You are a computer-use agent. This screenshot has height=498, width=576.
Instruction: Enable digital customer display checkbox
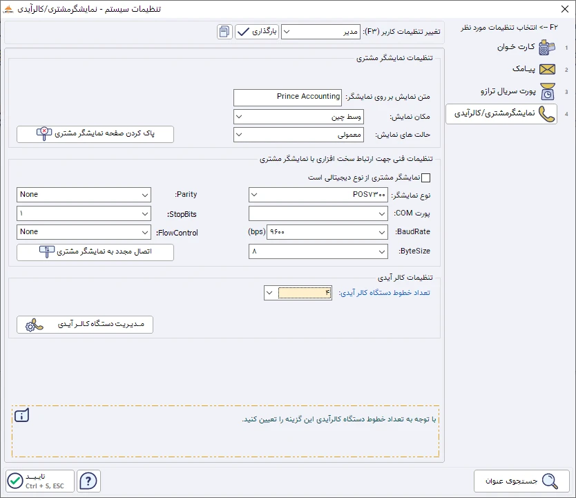(425, 178)
